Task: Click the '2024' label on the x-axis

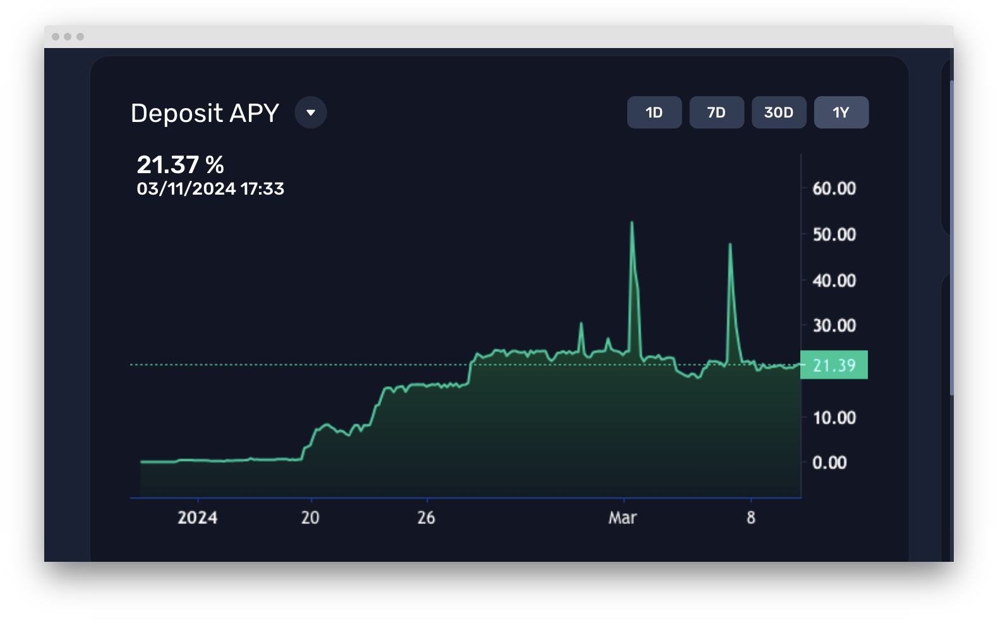Action: point(197,518)
